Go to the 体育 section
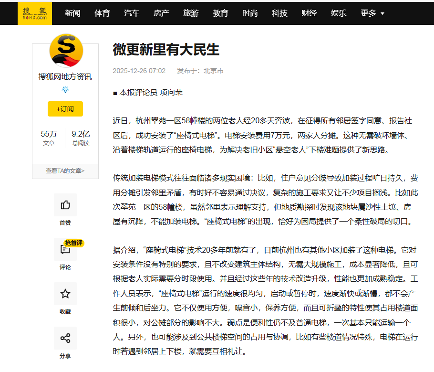The width and height of the screenshot is (434, 372). (102, 13)
